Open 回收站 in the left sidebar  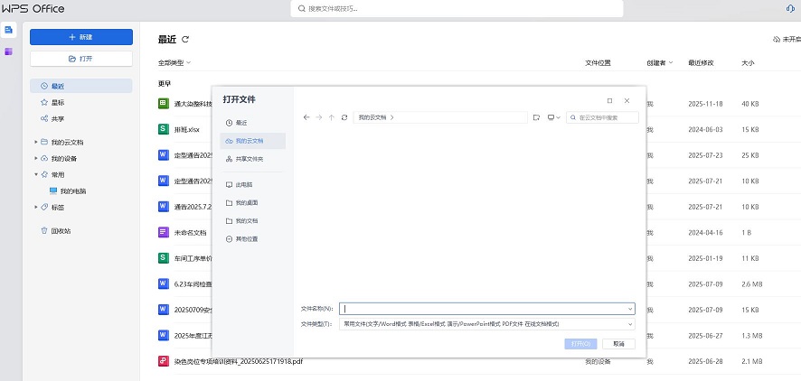(61, 230)
